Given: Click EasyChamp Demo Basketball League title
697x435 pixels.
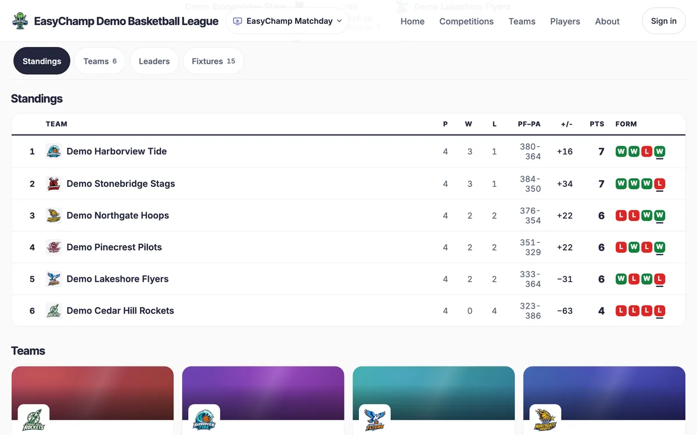Looking at the screenshot, I should pos(126,21).
